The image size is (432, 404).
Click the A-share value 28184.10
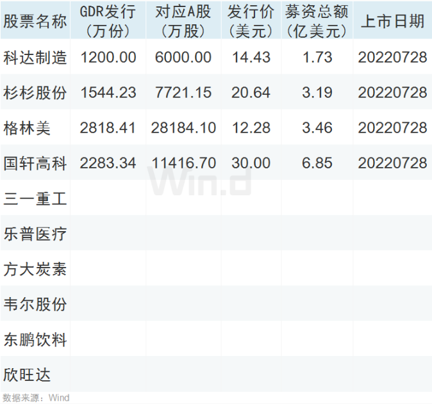pyautogui.click(x=183, y=128)
